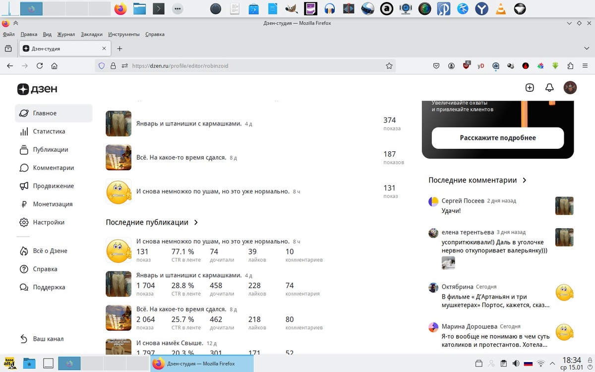Open post И снова намёк Свыше
Image resolution: width=595 pixels, height=372 pixels.
[x=170, y=343]
